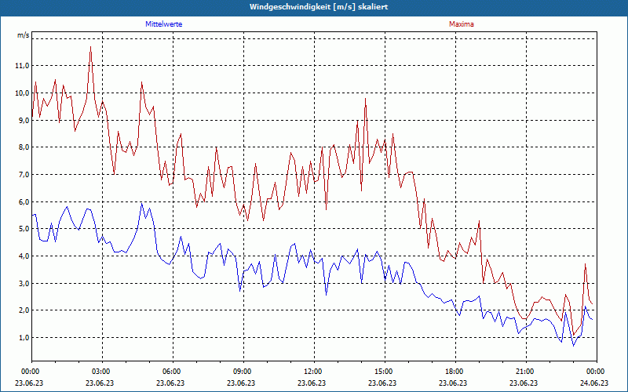The image size is (628, 392).
Task: Click the '18:00' time axis label
Action: coord(453,372)
